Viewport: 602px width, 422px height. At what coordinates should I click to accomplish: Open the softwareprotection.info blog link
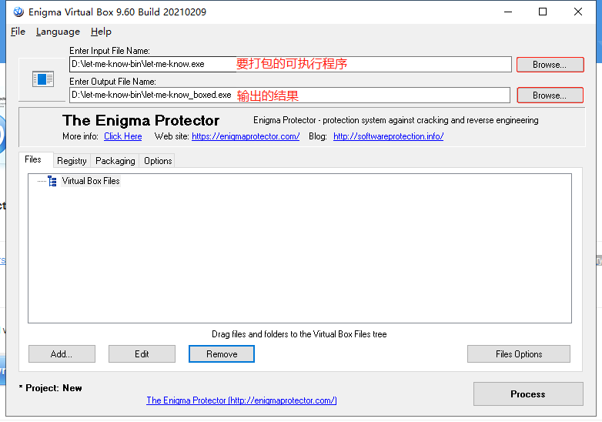click(x=388, y=136)
